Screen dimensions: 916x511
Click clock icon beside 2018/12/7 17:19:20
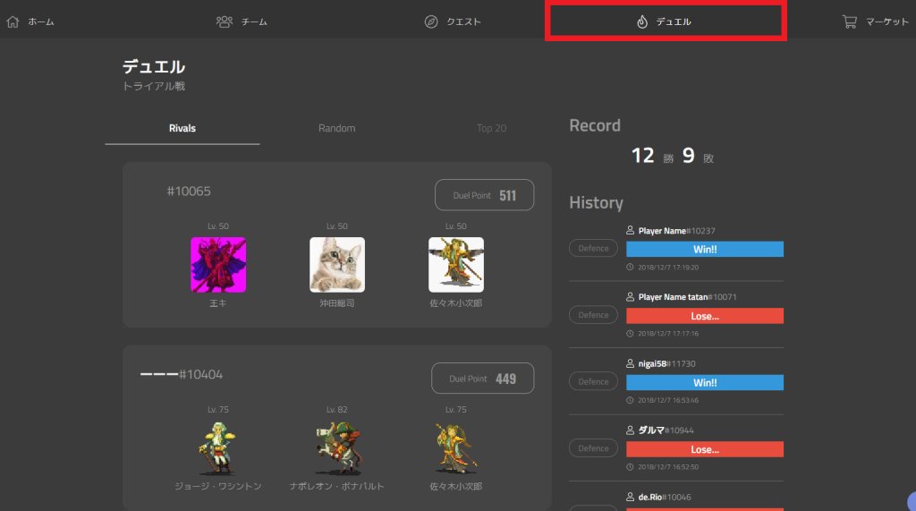[x=631, y=267]
